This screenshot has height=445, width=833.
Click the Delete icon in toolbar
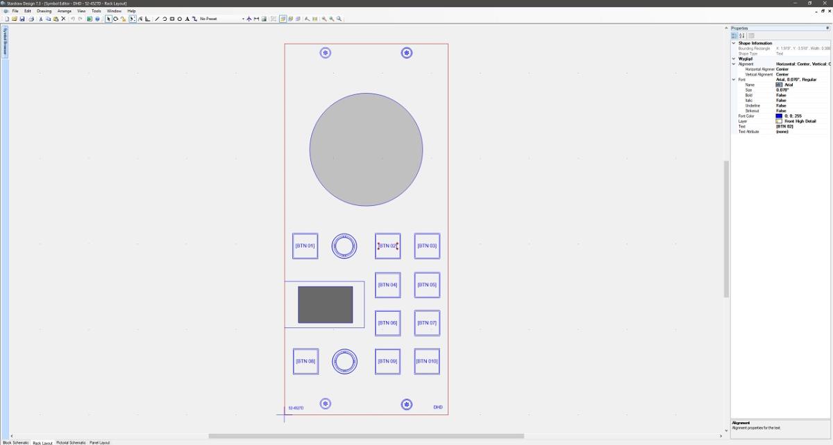click(63, 19)
